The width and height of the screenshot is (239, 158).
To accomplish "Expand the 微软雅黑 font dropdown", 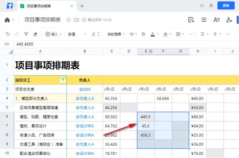I will coord(116,34).
